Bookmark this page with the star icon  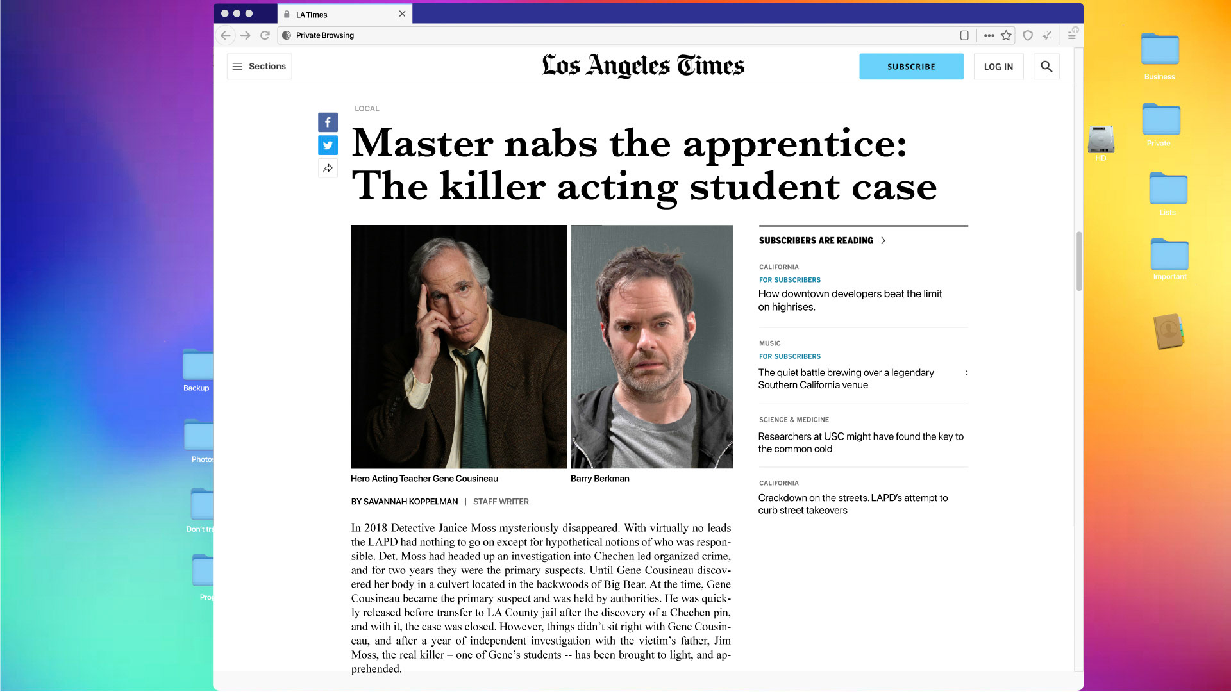coord(1006,35)
